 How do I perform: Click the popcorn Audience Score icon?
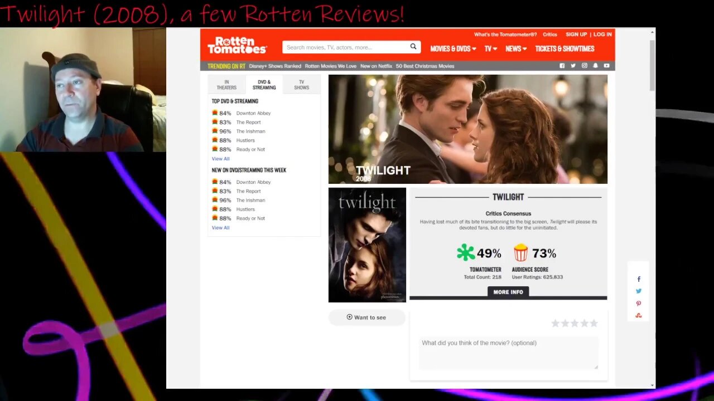pos(520,253)
